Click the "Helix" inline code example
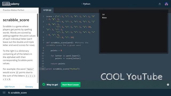Image resolution: width=171 pixels, height=96 pixels. 30,69
